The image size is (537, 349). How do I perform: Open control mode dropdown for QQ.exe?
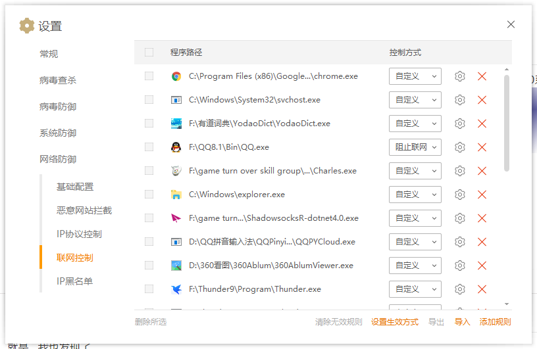(x=415, y=147)
